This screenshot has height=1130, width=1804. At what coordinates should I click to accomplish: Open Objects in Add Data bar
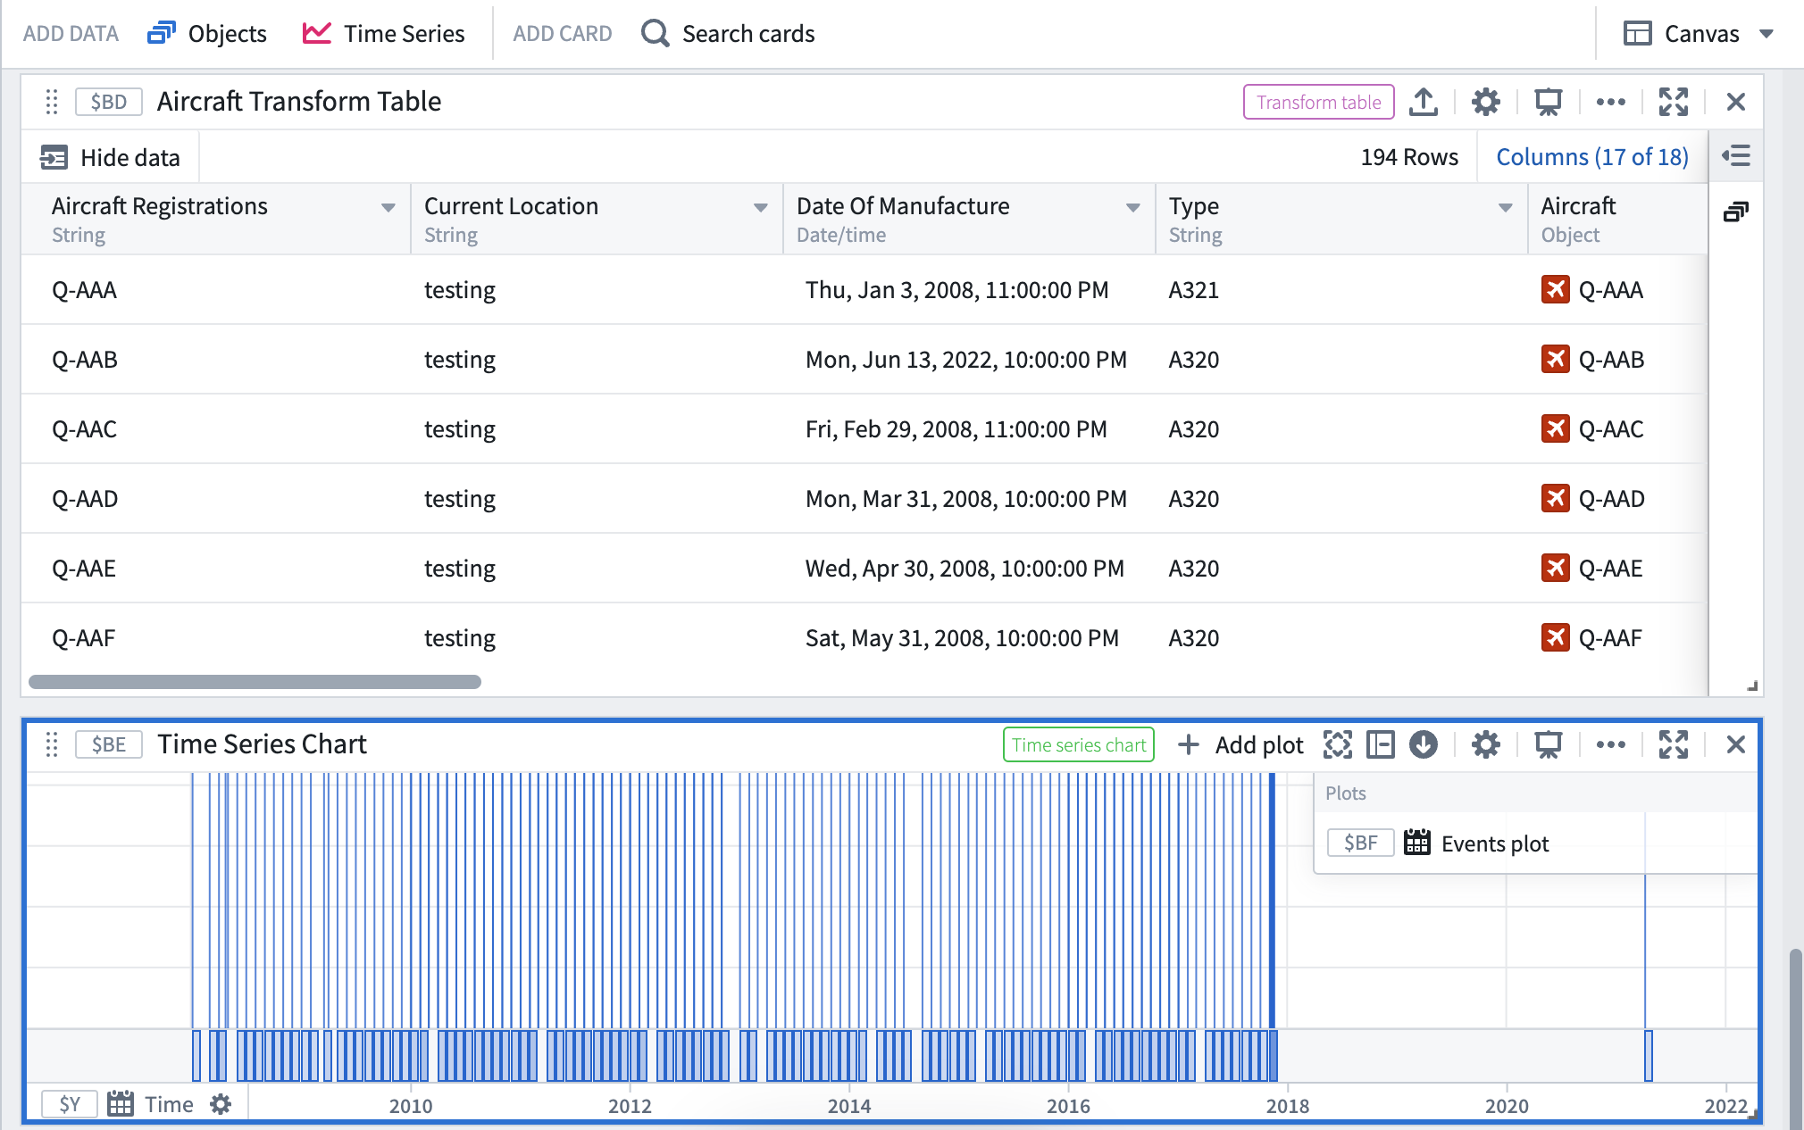click(x=207, y=34)
